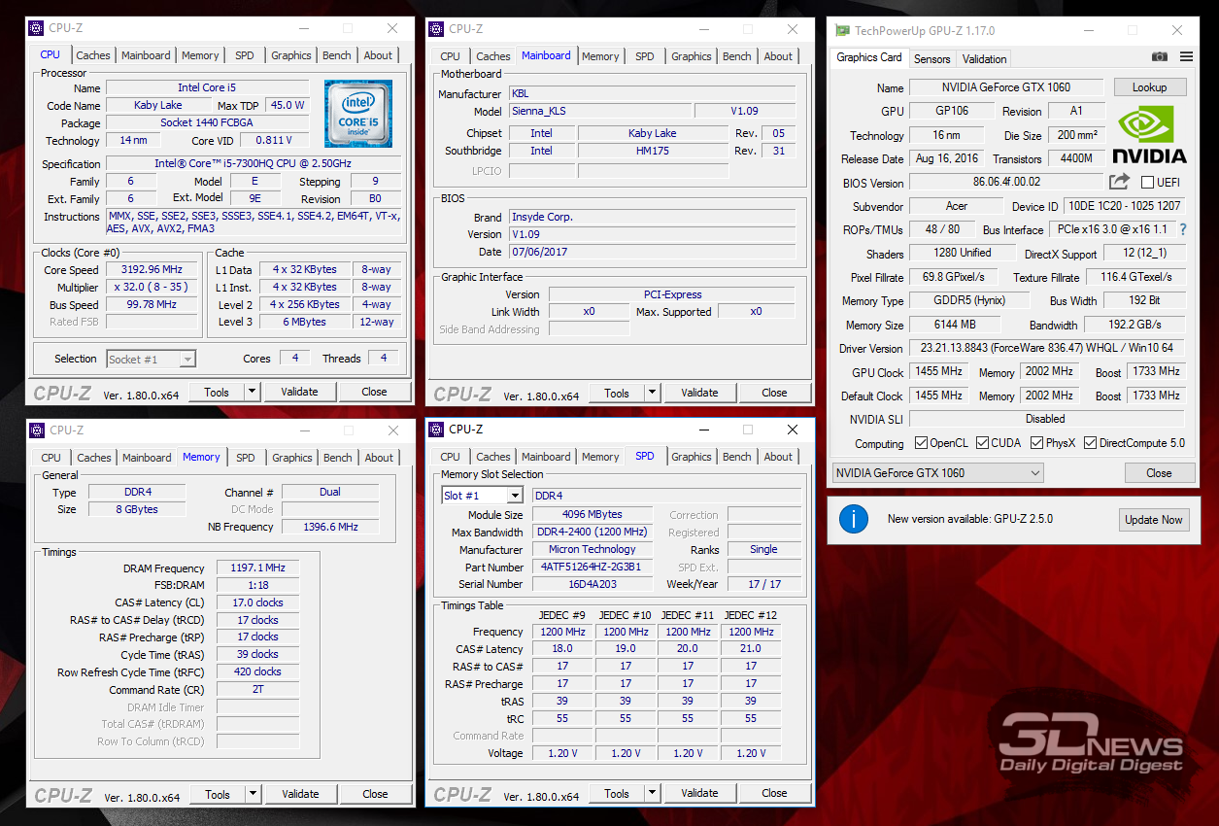Open the NVIDIA GeForce GTX 1060 GPU selector
The height and width of the screenshot is (826, 1219).
point(938,473)
